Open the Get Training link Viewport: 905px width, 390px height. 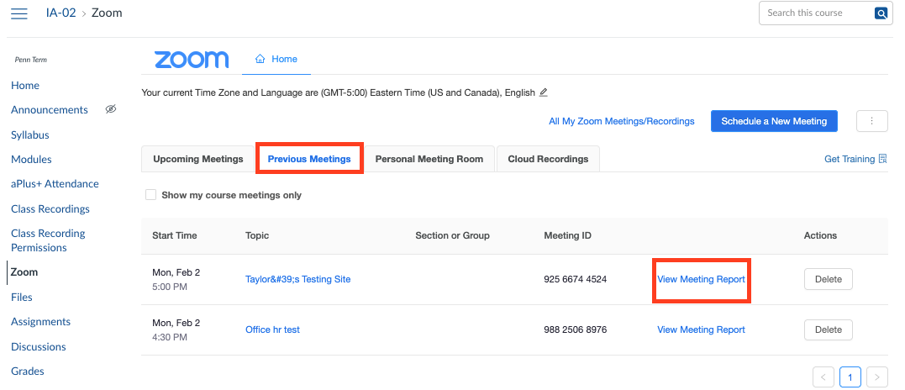pyautogui.click(x=850, y=159)
